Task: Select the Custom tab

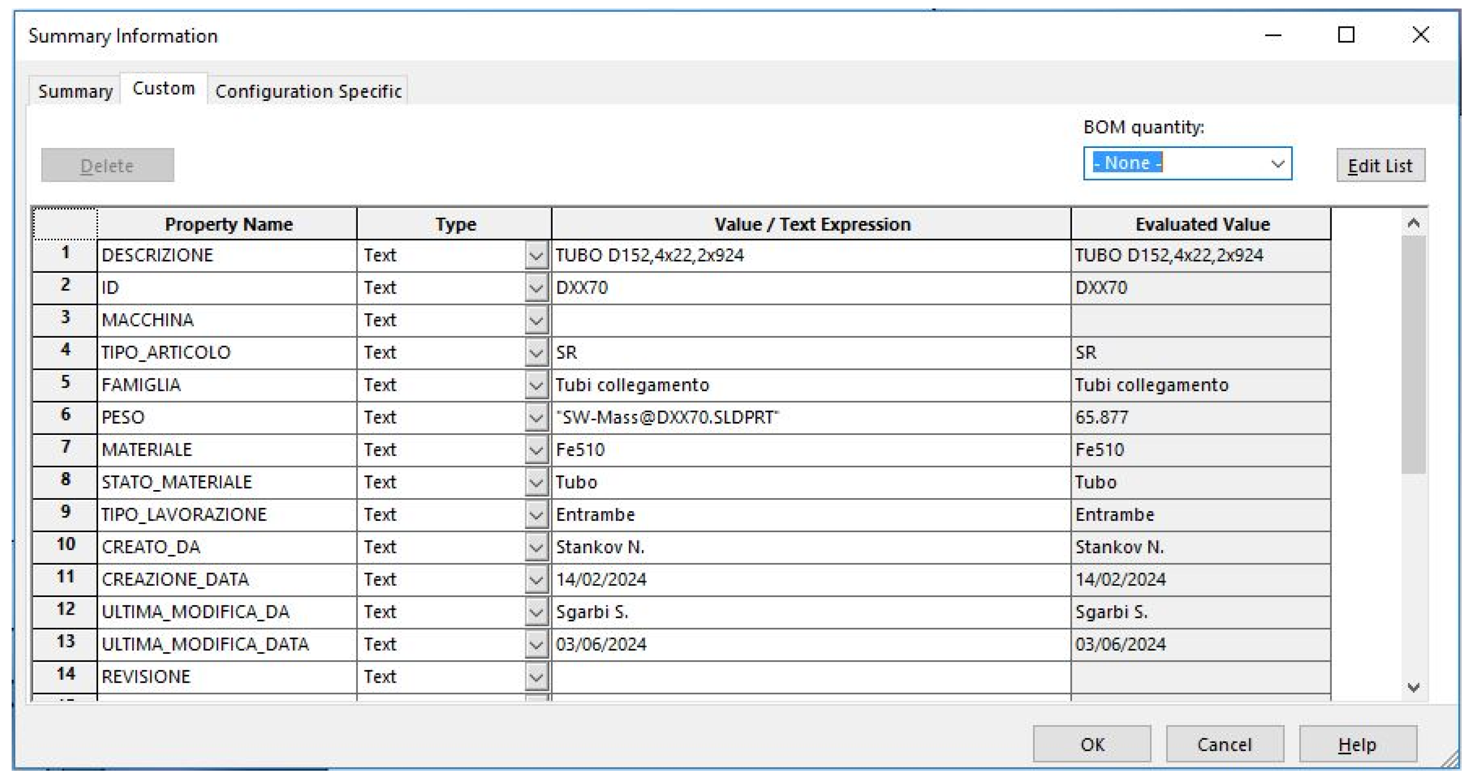Action: [164, 89]
